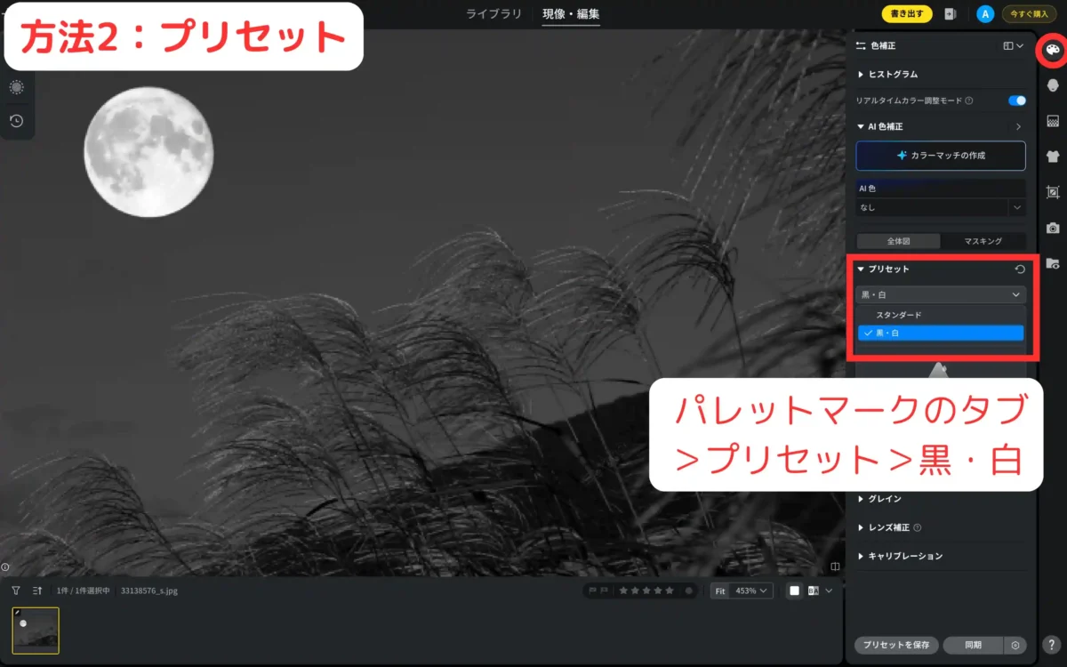Click the カラーマッチの作成 button
Viewport: 1067px width, 667px height.
[x=941, y=156]
